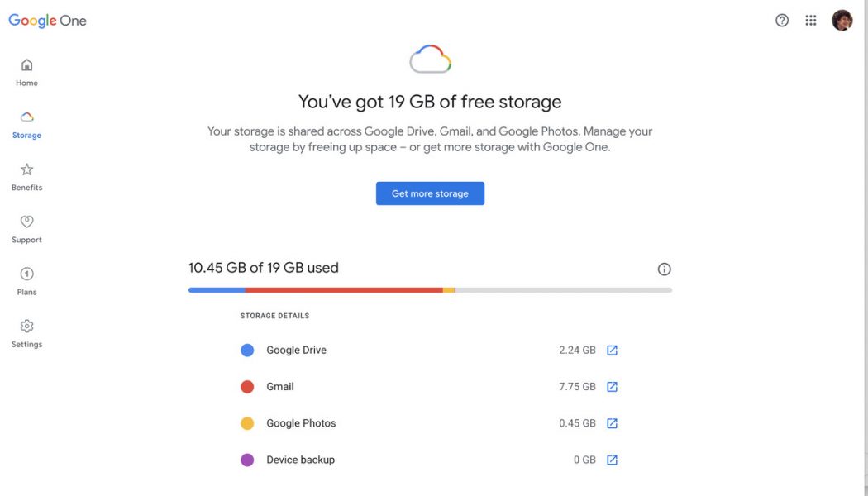The image size is (868, 496).
Task: Click the storage usage info icon
Action: [664, 269]
